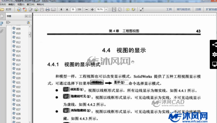Go to next page arrow
Image resolution: width=217 pixels, height=123 pixels.
pyautogui.click(x=67, y=9)
